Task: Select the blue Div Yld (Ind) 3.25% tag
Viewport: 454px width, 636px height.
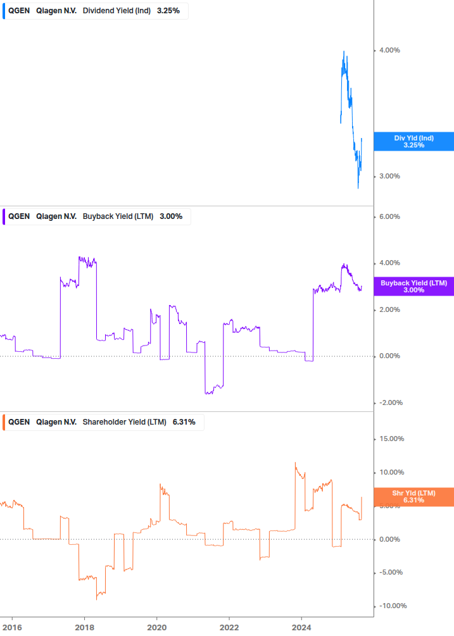Action: pos(414,142)
